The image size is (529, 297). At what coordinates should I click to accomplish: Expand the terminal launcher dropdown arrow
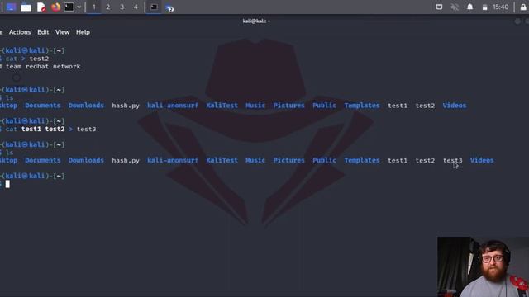(79, 7)
